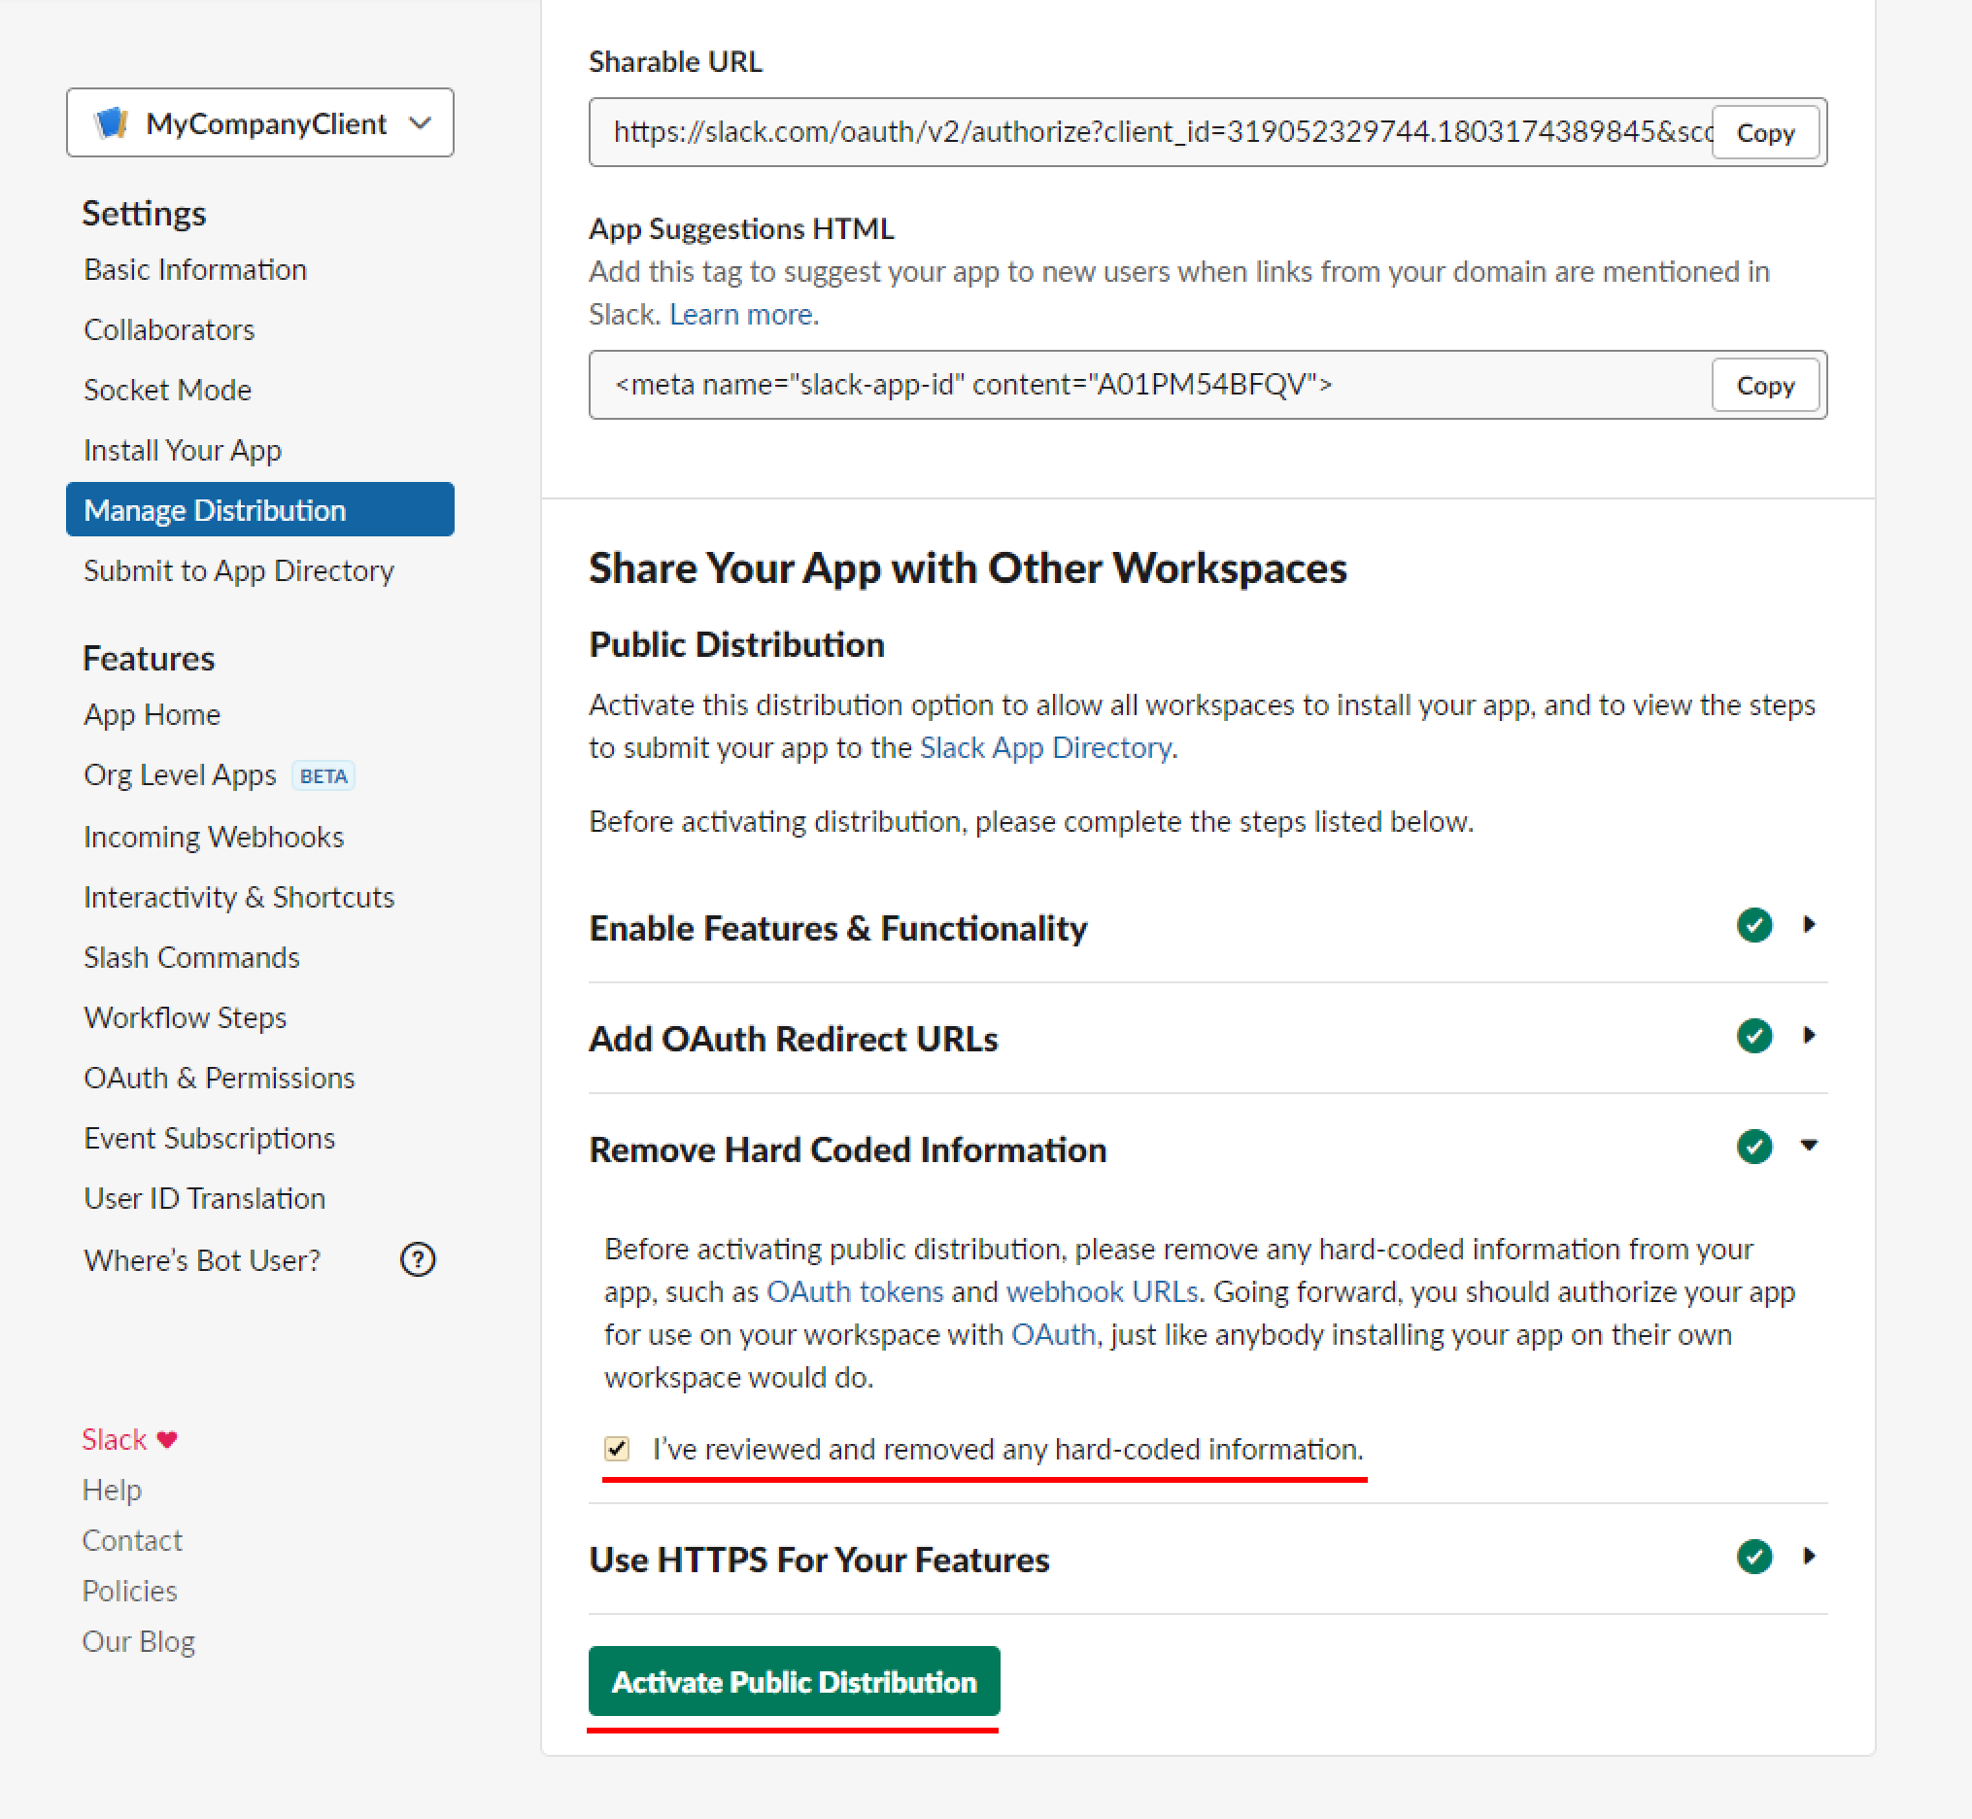Click the green checkmark for Use HTTPS For Your Features
The image size is (1972, 1819).
[x=1753, y=1558]
